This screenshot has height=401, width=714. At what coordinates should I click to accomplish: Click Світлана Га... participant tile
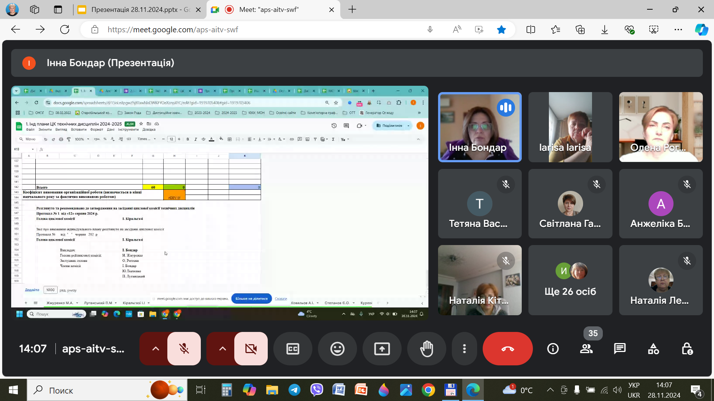(570, 203)
